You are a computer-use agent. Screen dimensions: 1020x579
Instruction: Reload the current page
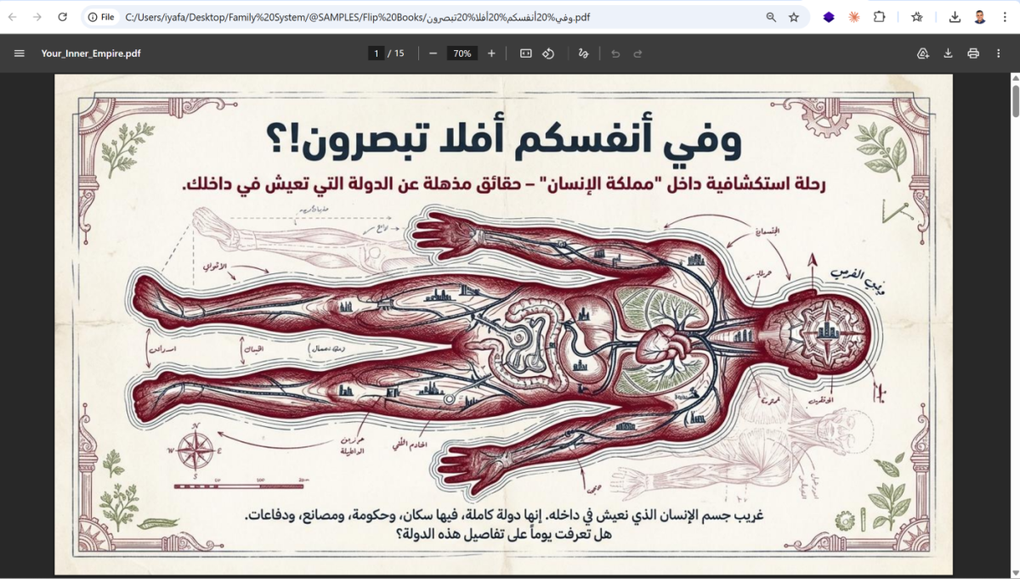pyautogui.click(x=62, y=17)
